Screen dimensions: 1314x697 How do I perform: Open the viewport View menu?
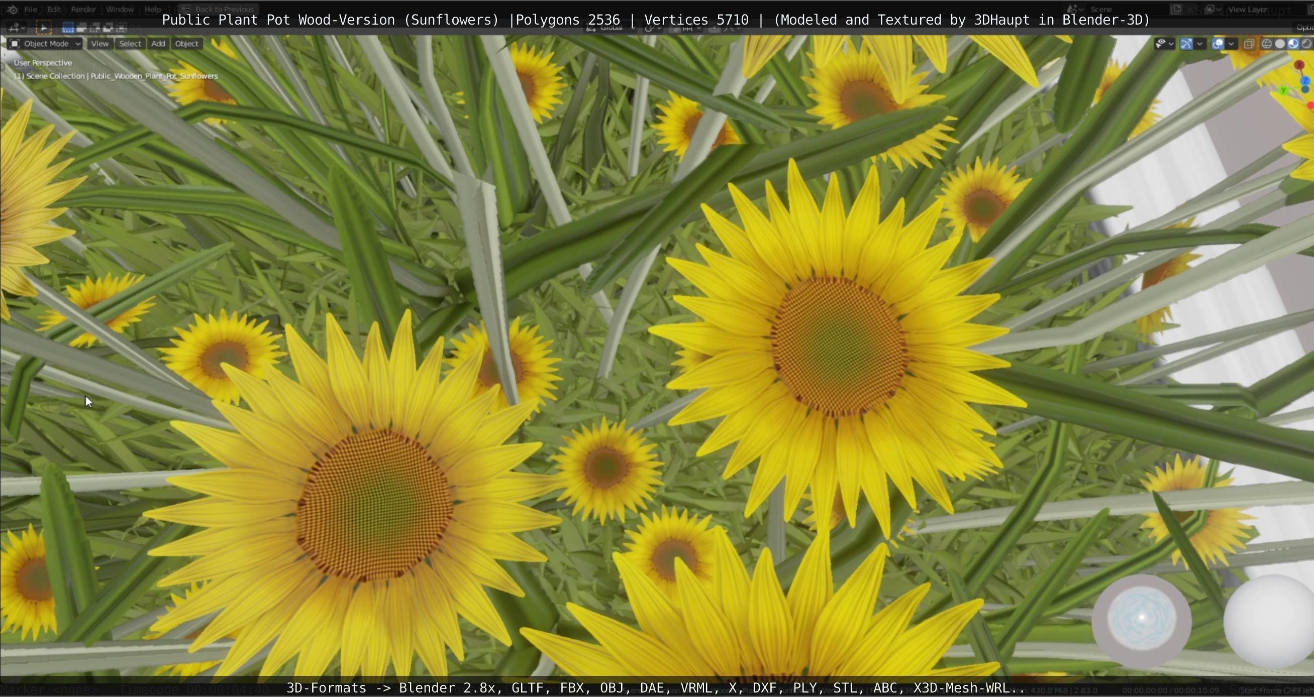(x=99, y=44)
